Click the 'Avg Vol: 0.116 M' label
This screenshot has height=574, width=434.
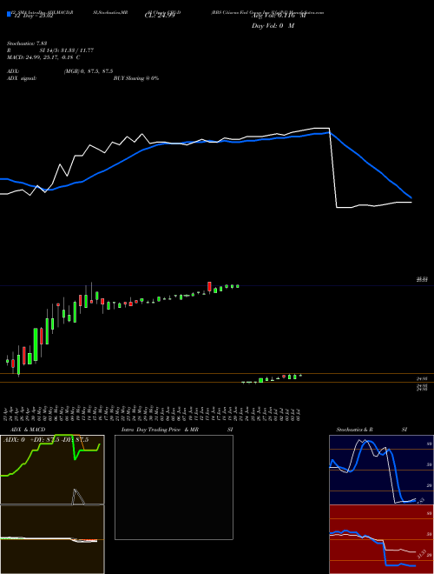(279, 17)
